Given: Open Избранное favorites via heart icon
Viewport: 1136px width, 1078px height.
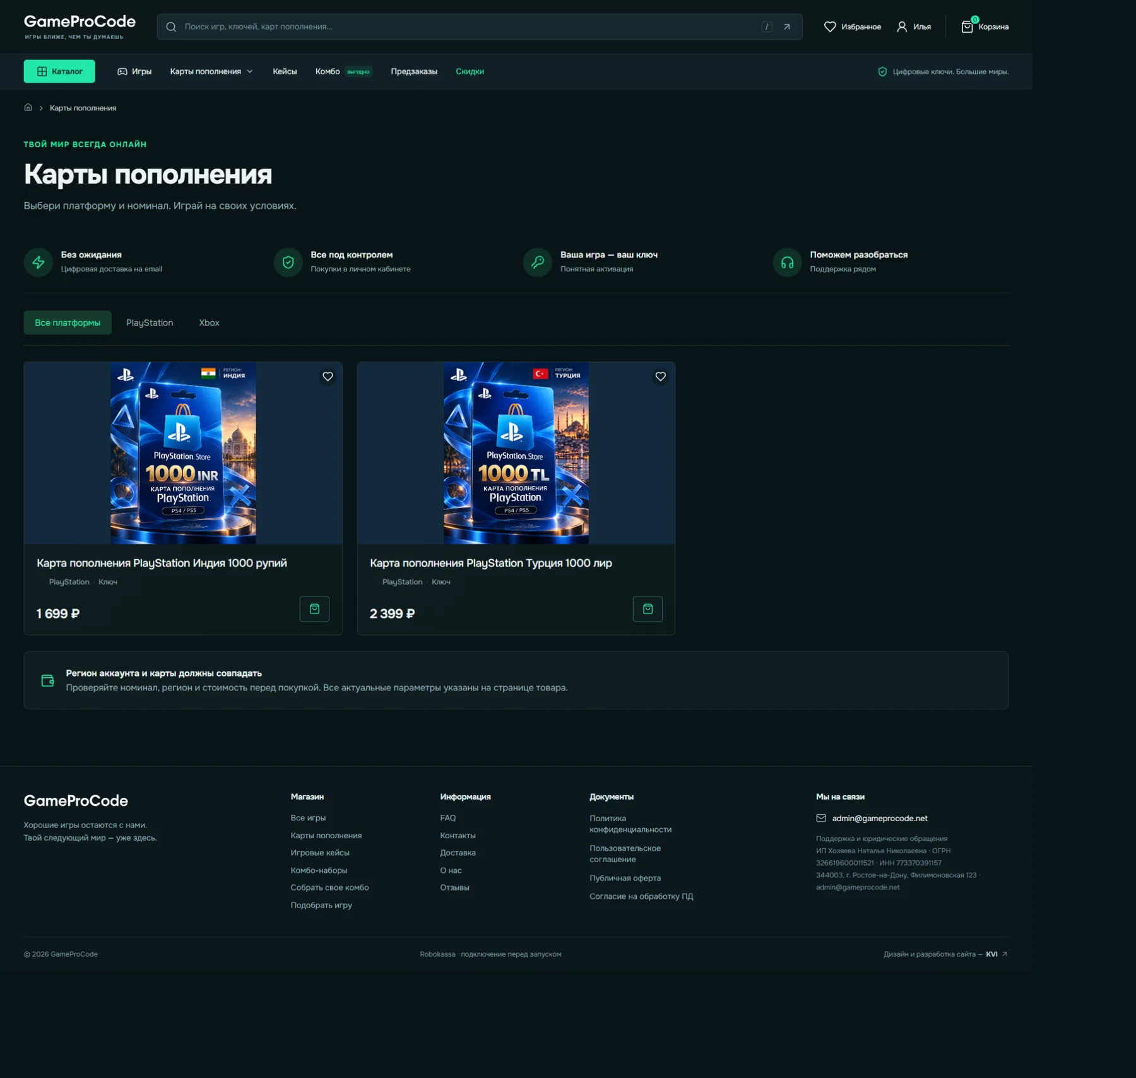Looking at the screenshot, I should [831, 27].
